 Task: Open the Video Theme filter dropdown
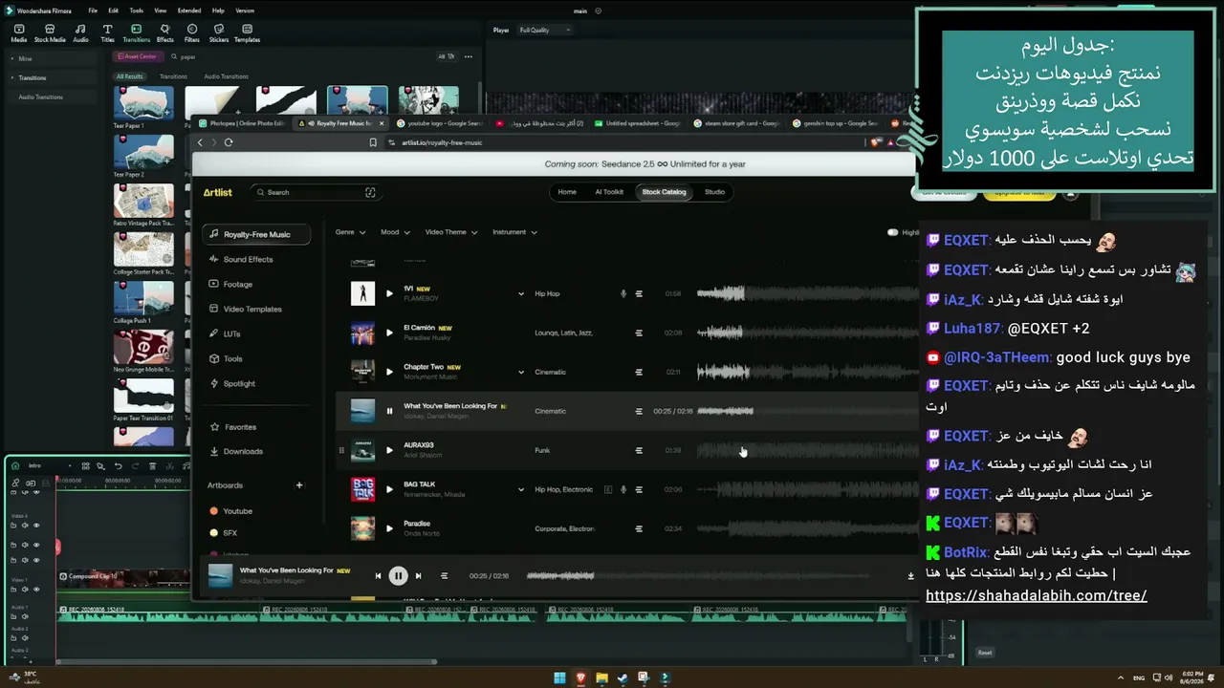tap(451, 232)
